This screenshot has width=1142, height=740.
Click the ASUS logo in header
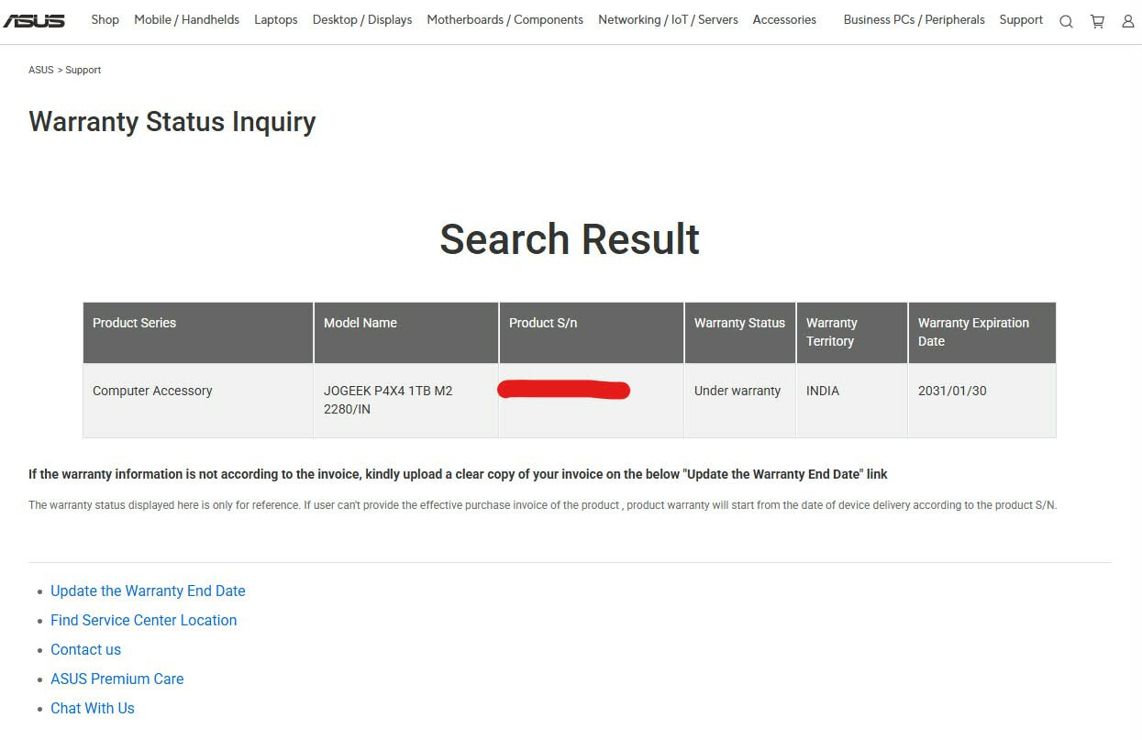coord(34,20)
